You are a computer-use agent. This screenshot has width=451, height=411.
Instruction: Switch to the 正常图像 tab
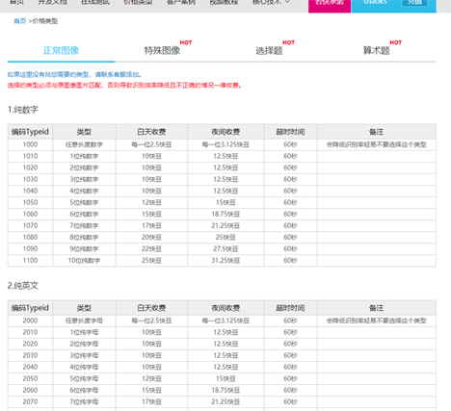[x=61, y=50]
